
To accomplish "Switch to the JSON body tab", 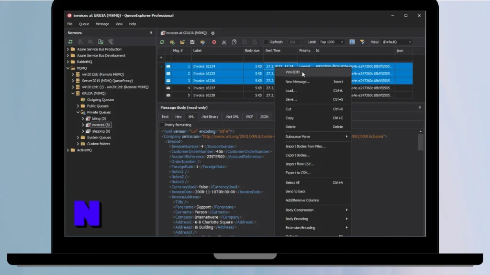I will 264,116.
